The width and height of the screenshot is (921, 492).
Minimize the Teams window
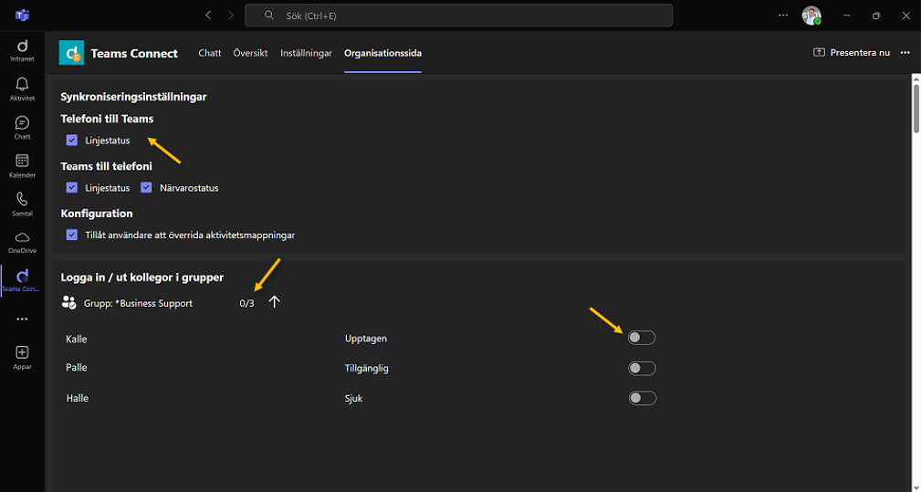tap(846, 16)
